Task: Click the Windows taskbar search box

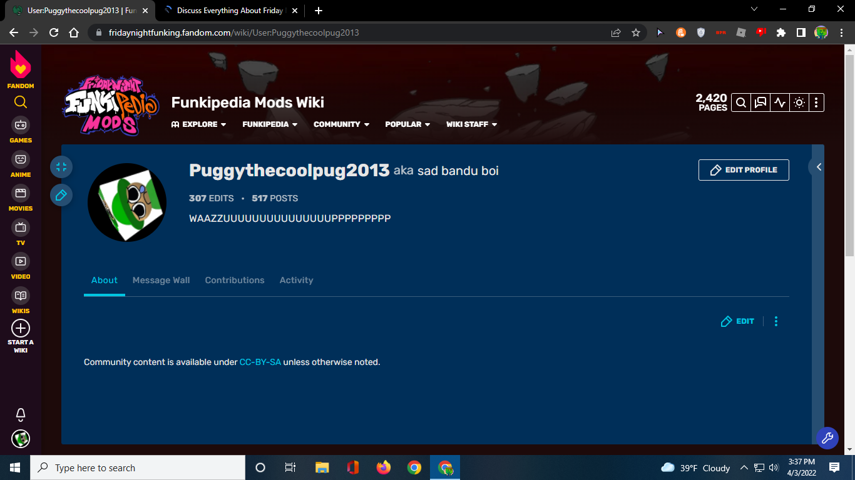Action: pyautogui.click(x=138, y=467)
